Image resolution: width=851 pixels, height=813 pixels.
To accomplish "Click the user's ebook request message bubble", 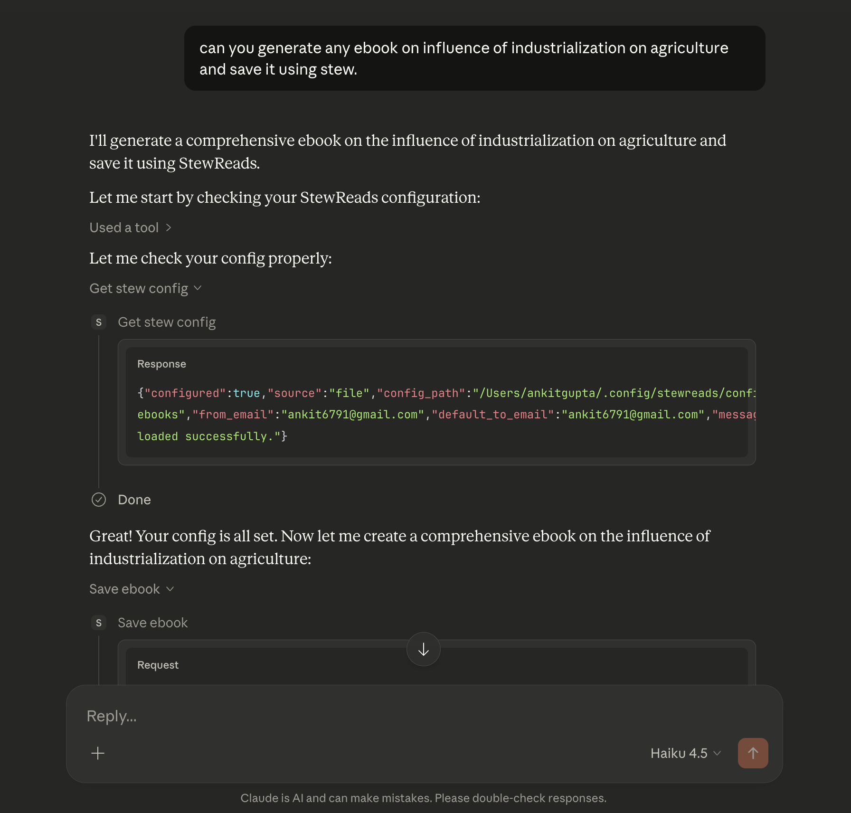I will tap(474, 58).
